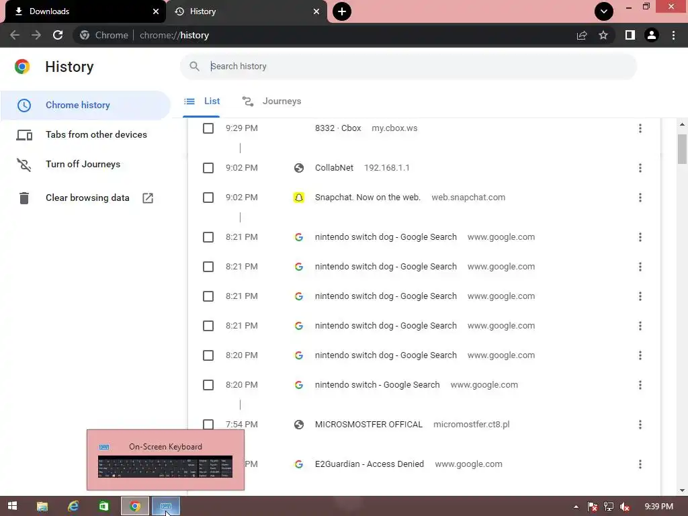Viewport: 688px width, 516px height.
Task: Click the browser back arrow
Action: tap(15, 35)
